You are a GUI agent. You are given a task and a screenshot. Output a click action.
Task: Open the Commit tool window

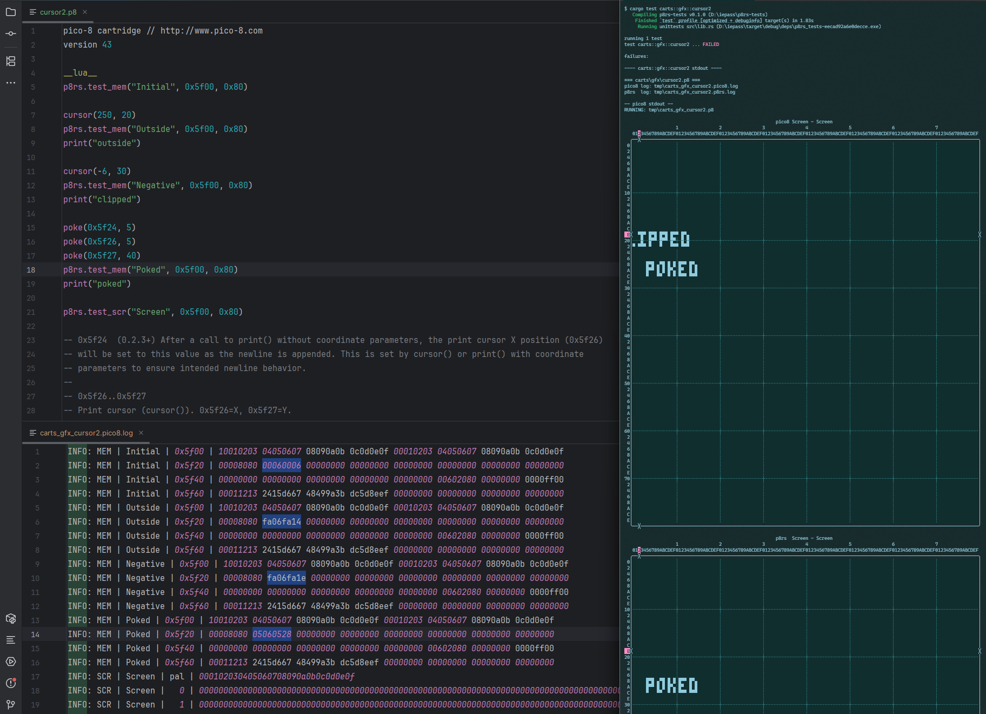click(x=11, y=34)
